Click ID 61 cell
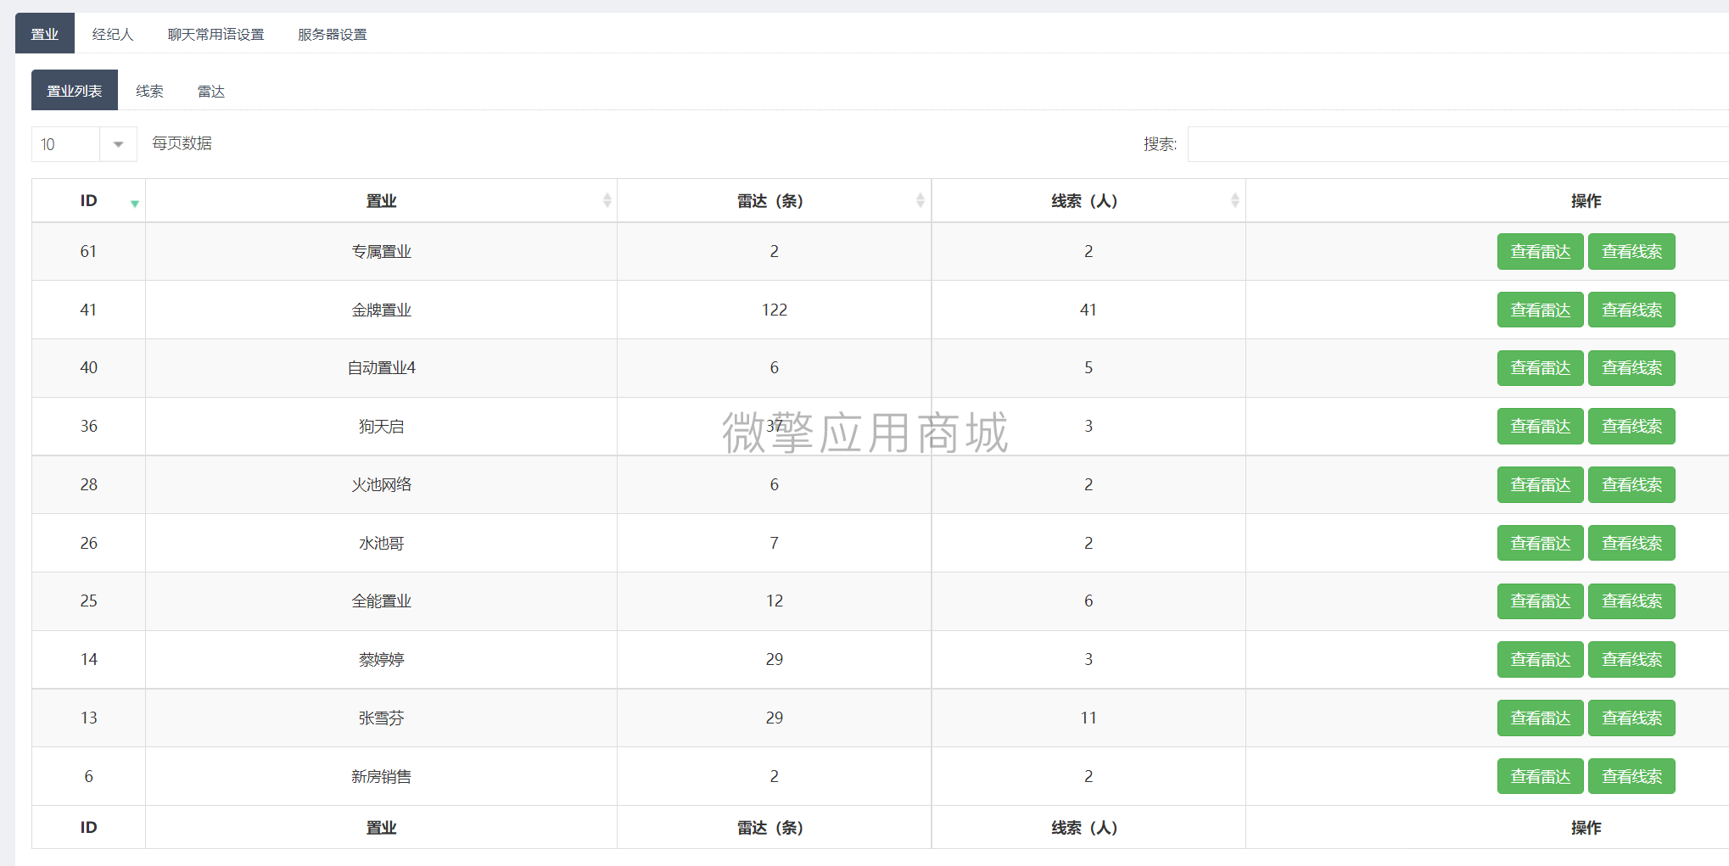This screenshot has width=1729, height=866. pyautogui.click(x=88, y=252)
